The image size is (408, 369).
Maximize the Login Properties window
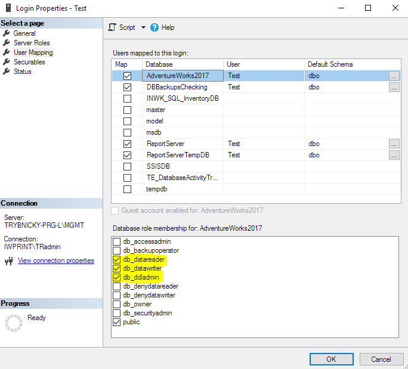tap(368, 8)
